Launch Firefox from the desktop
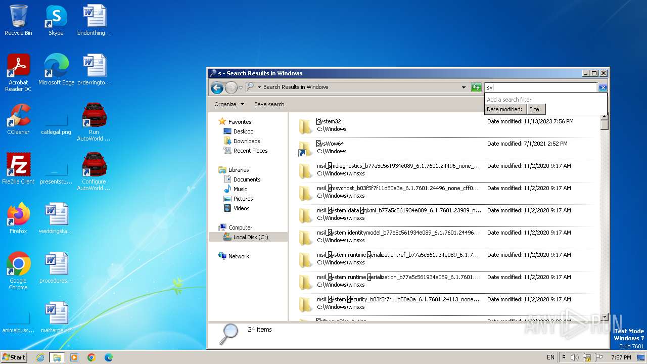647x364 pixels. point(18,218)
